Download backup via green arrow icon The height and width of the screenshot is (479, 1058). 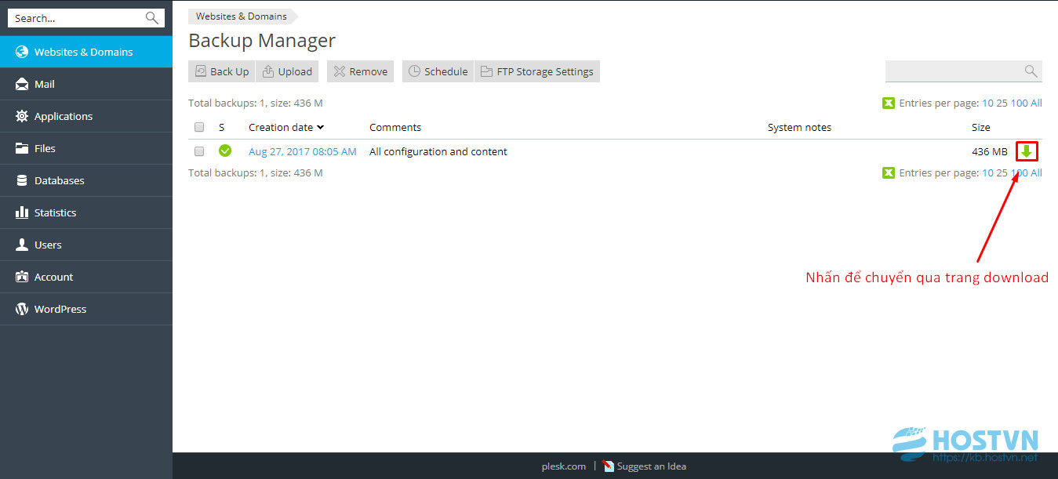pos(1026,151)
